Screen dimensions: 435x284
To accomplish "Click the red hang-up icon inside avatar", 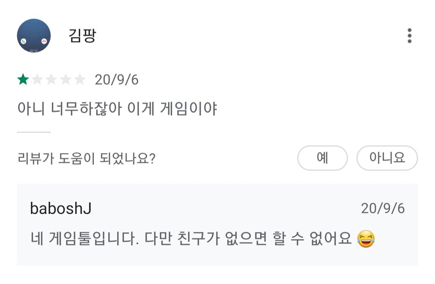I will click(x=44, y=41).
